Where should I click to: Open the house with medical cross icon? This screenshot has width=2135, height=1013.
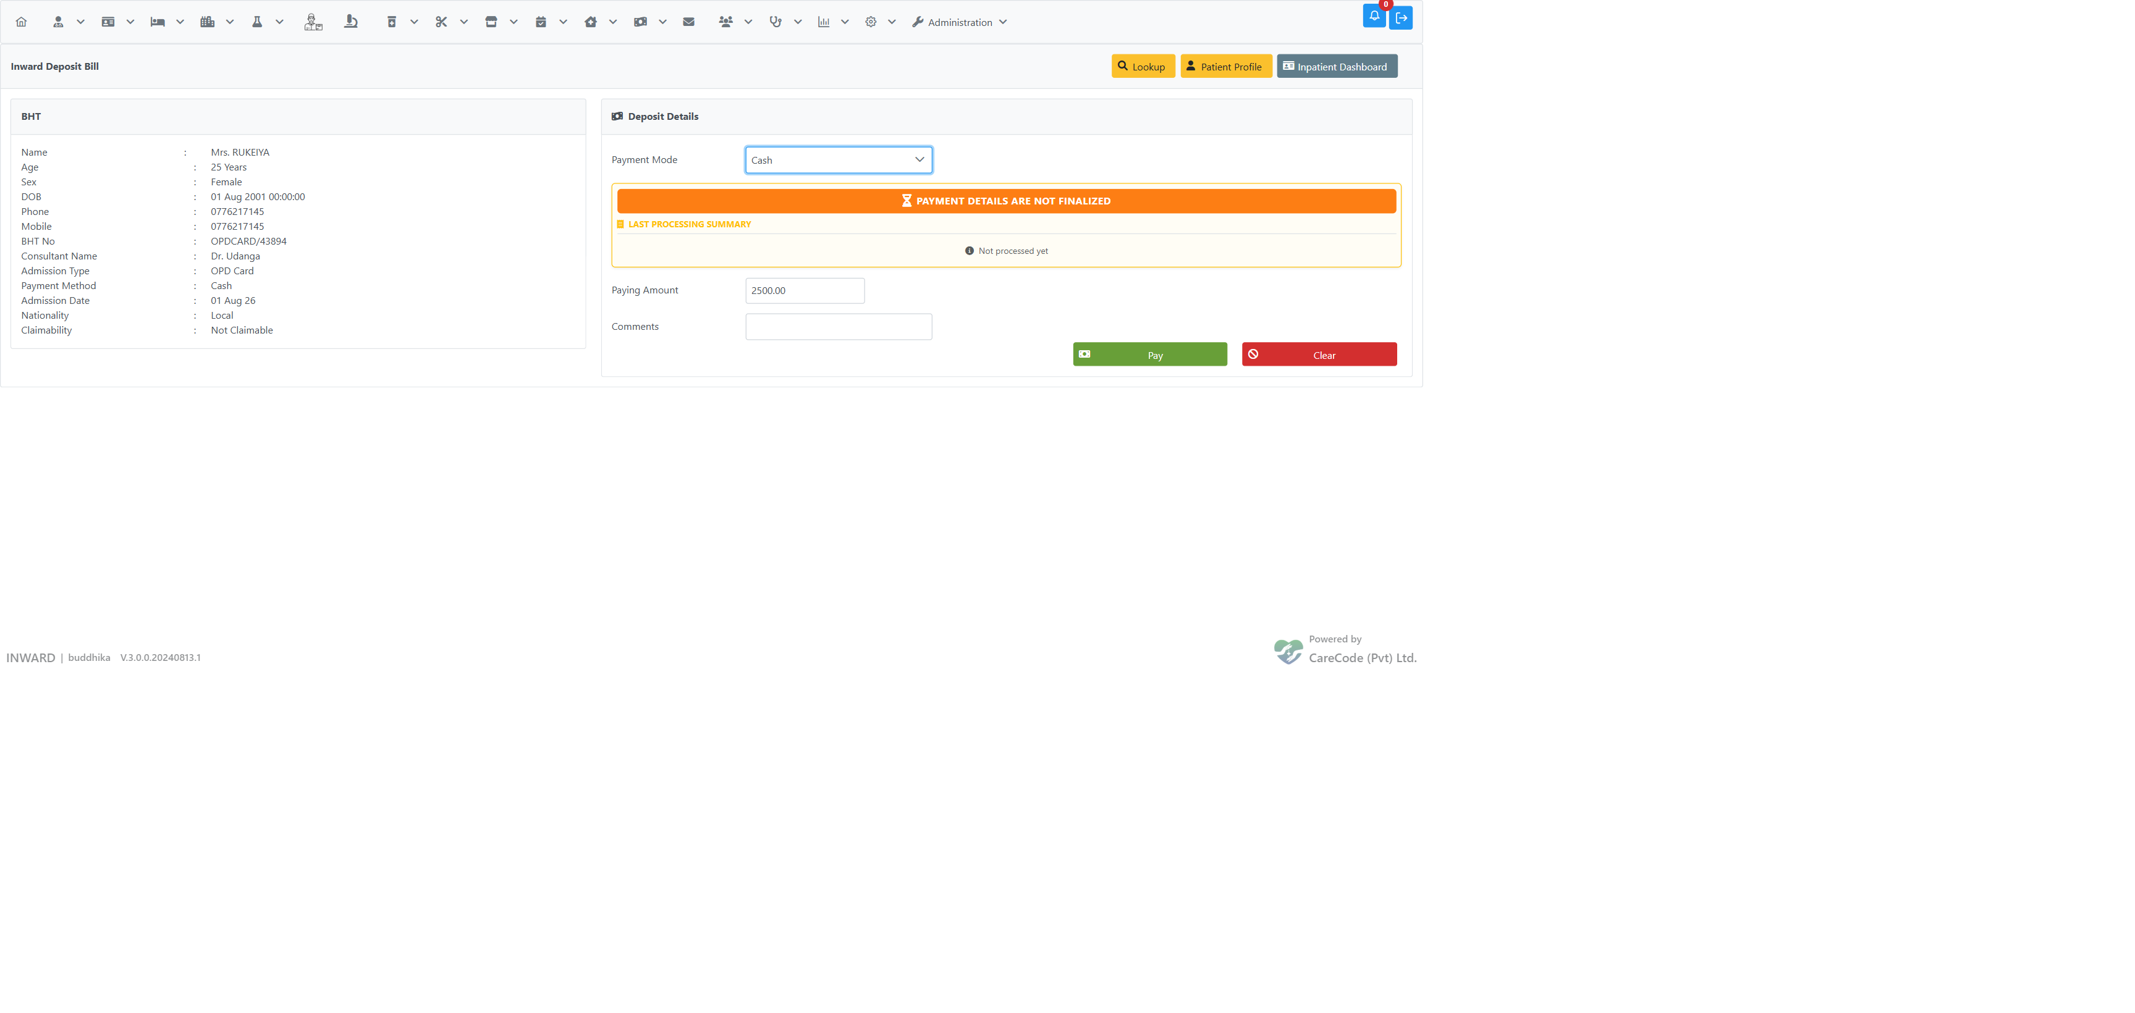click(x=590, y=22)
